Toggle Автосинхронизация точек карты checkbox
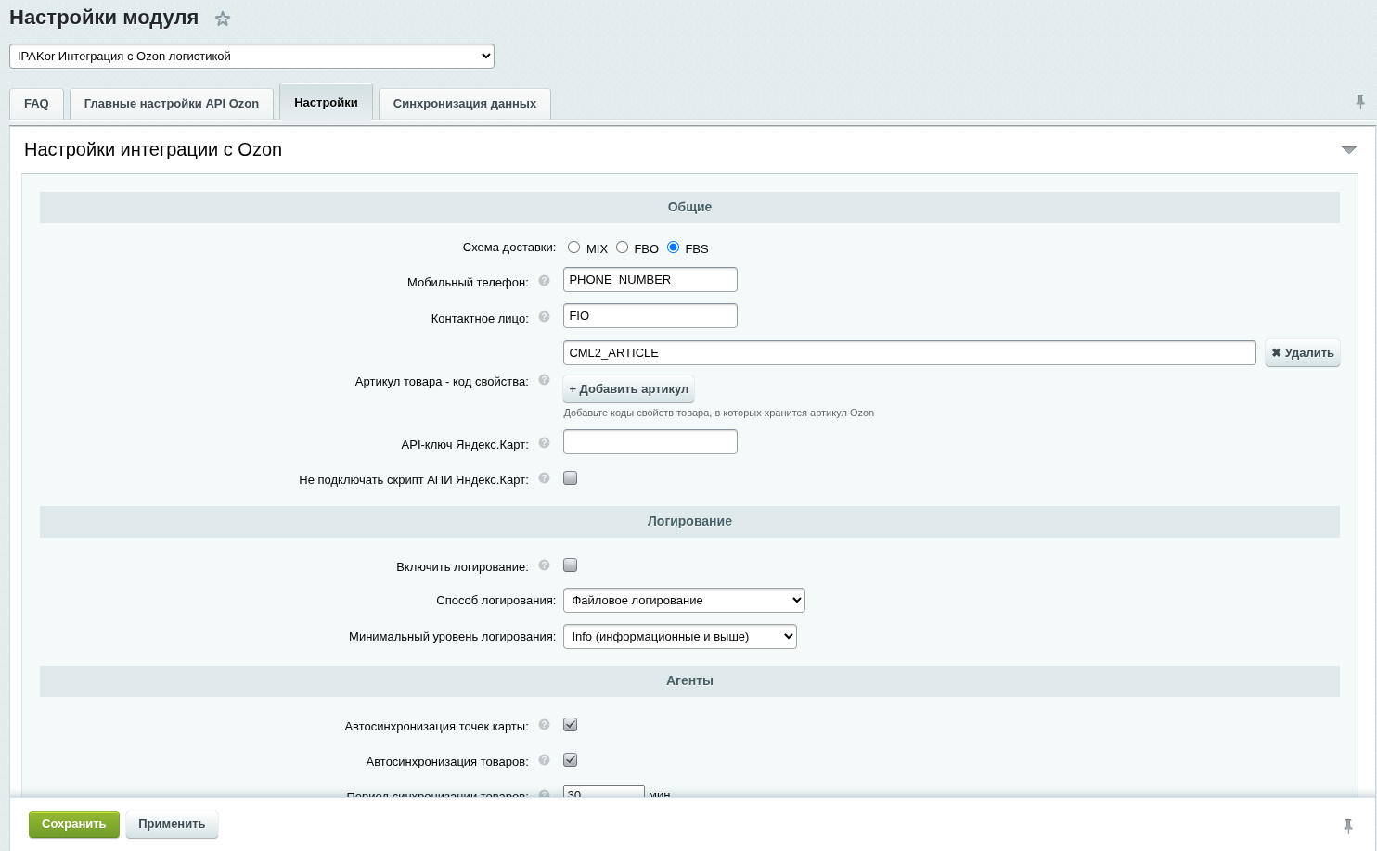 (x=571, y=725)
